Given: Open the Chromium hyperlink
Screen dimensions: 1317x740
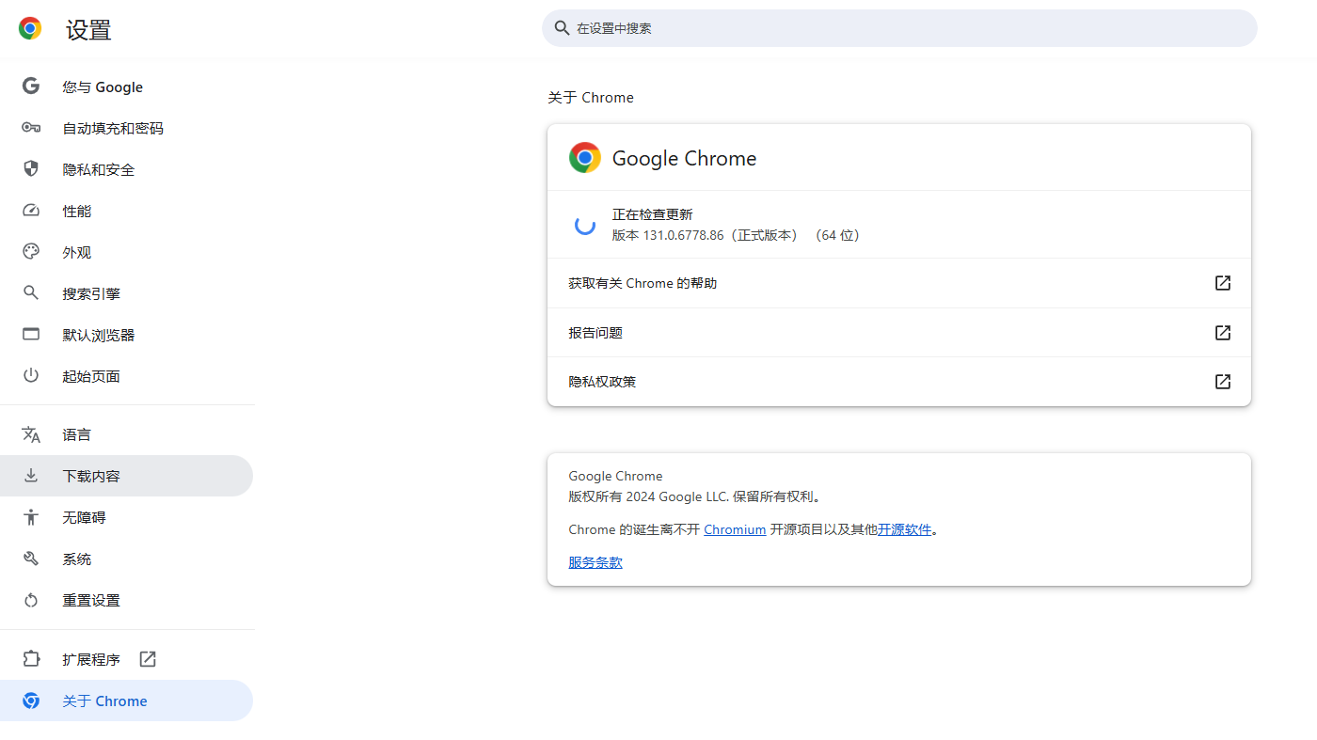Looking at the screenshot, I should pyautogui.click(x=735, y=529).
